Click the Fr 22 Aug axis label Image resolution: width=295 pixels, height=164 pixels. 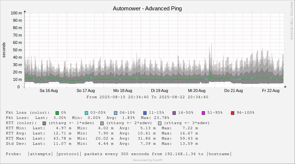pos(271,90)
